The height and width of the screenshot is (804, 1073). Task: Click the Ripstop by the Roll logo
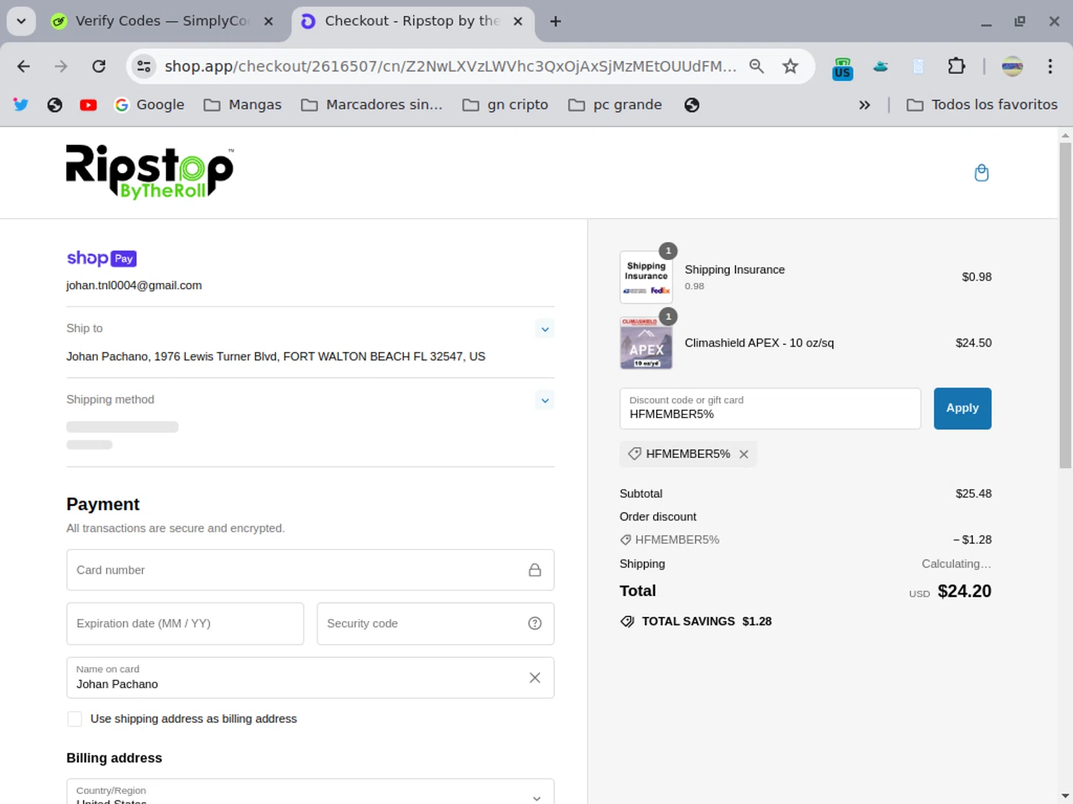tap(150, 172)
